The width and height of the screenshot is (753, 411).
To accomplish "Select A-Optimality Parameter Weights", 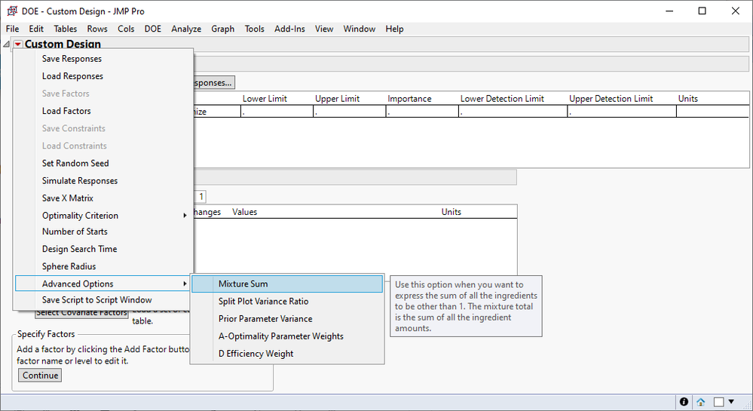I will pos(287,336).
